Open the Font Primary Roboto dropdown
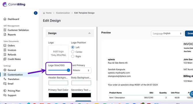 (x=81, y=70)
